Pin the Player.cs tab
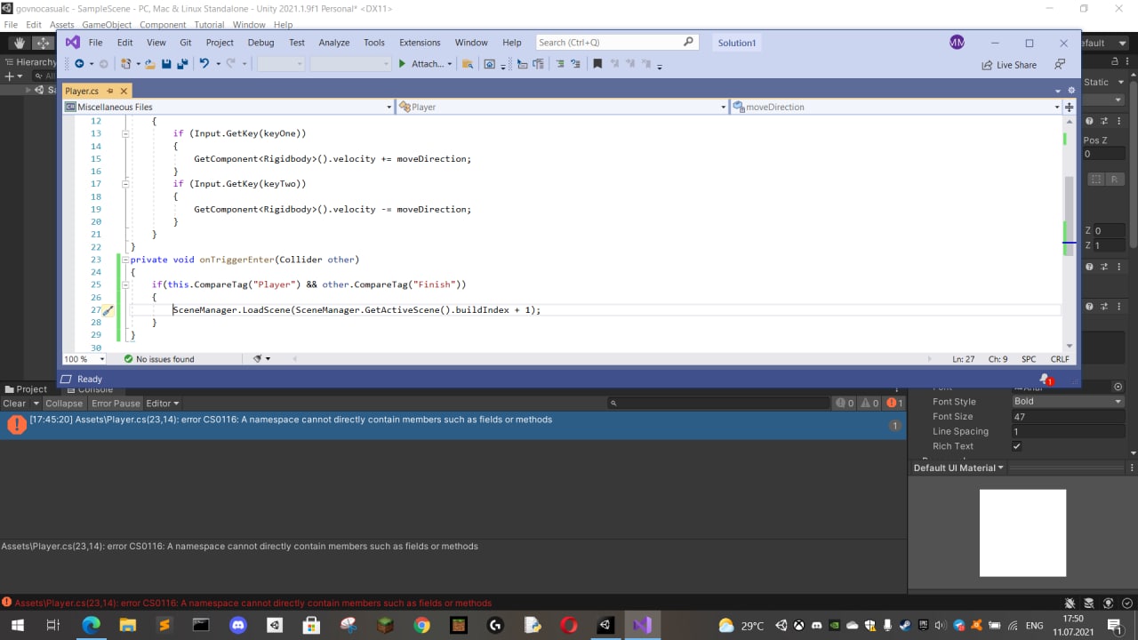1138x640 pixels. point(109,91)
